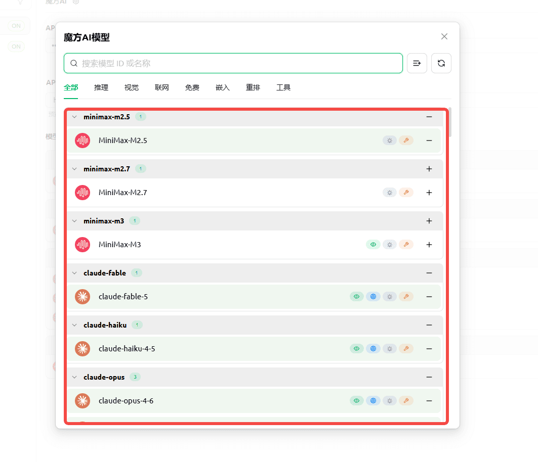Click the reasoning badge on claude-fable-5
538x462 pixels.
click(390, 297)
